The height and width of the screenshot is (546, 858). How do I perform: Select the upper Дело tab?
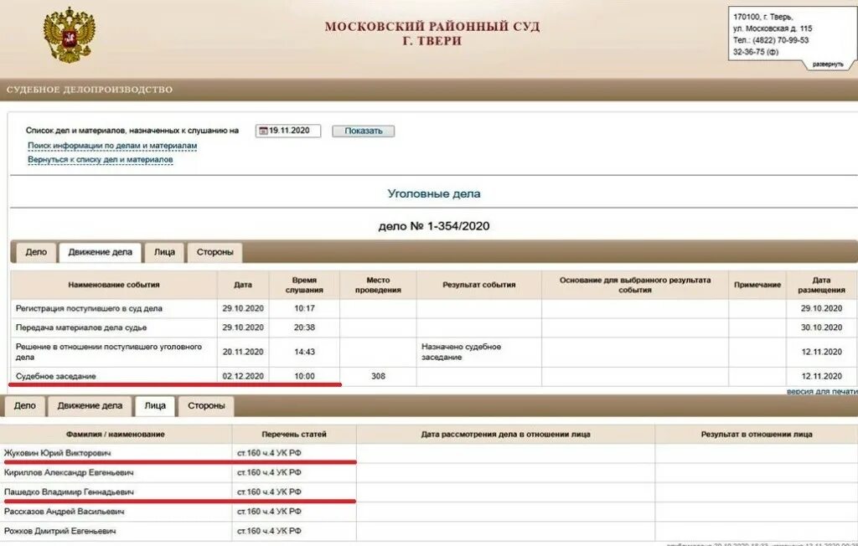point(36,252)
